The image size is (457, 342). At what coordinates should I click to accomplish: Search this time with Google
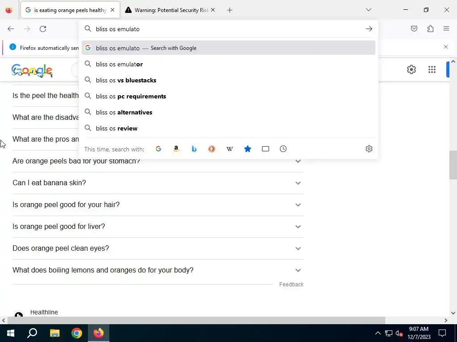coord(158,149)
